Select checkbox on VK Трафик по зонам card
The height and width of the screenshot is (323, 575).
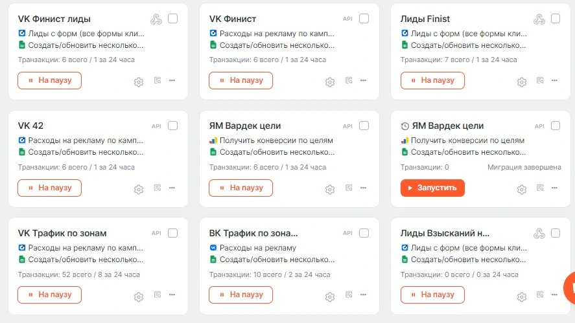(x=172, y=233)
